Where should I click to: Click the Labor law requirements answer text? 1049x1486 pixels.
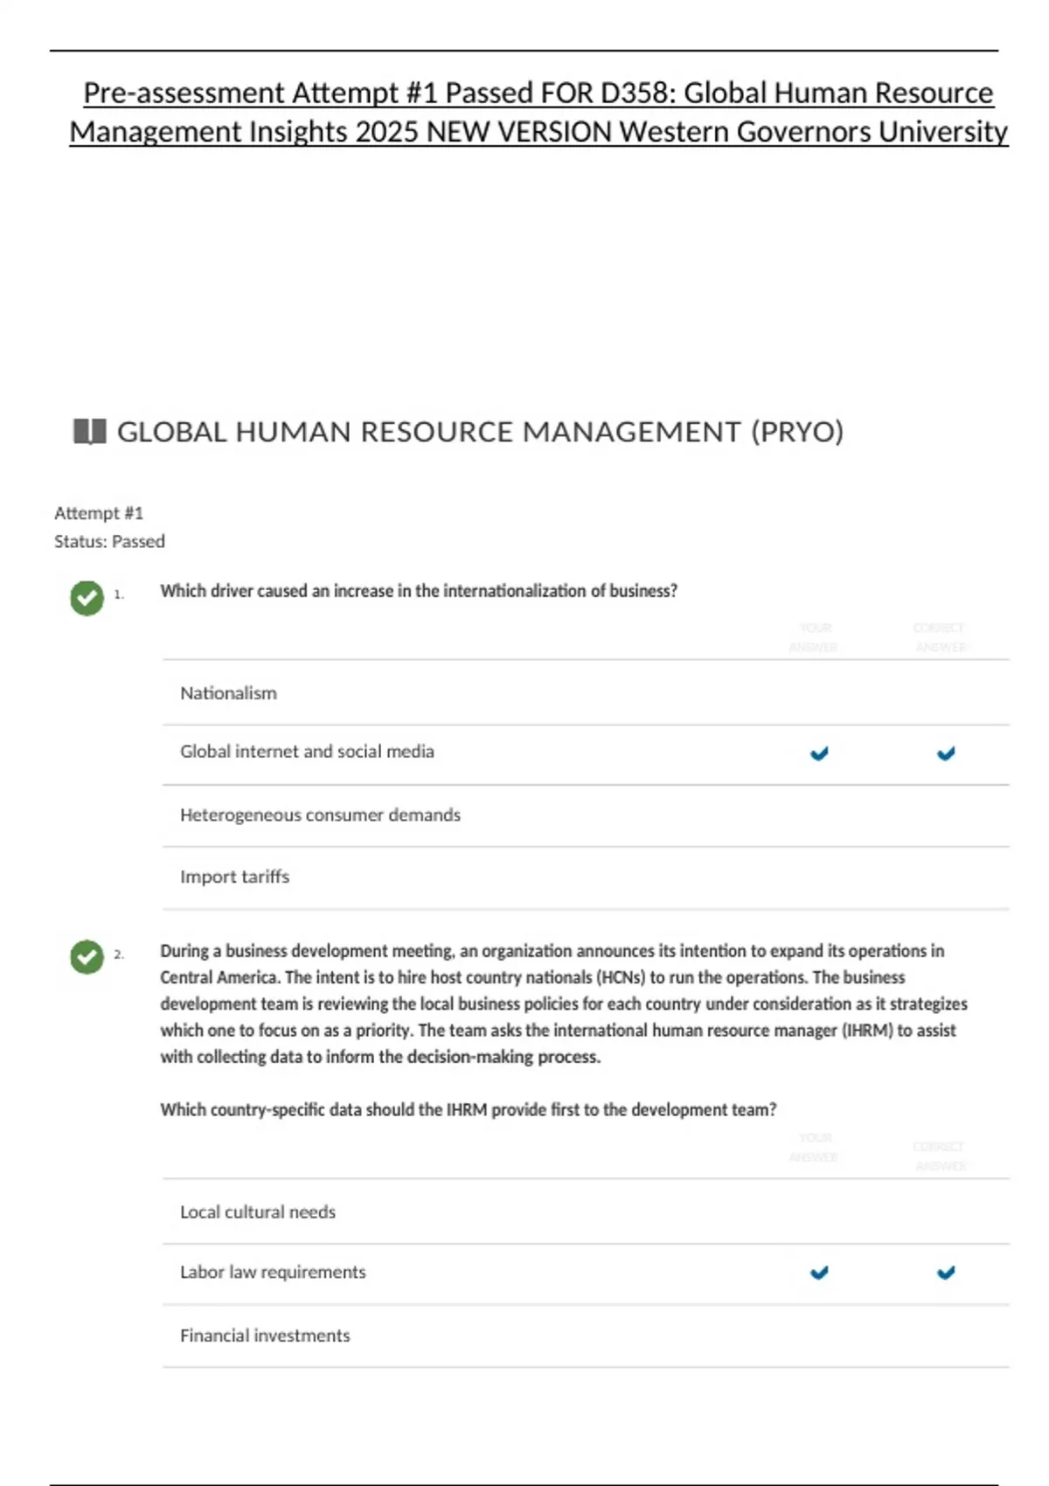(x=273, y=1273)
